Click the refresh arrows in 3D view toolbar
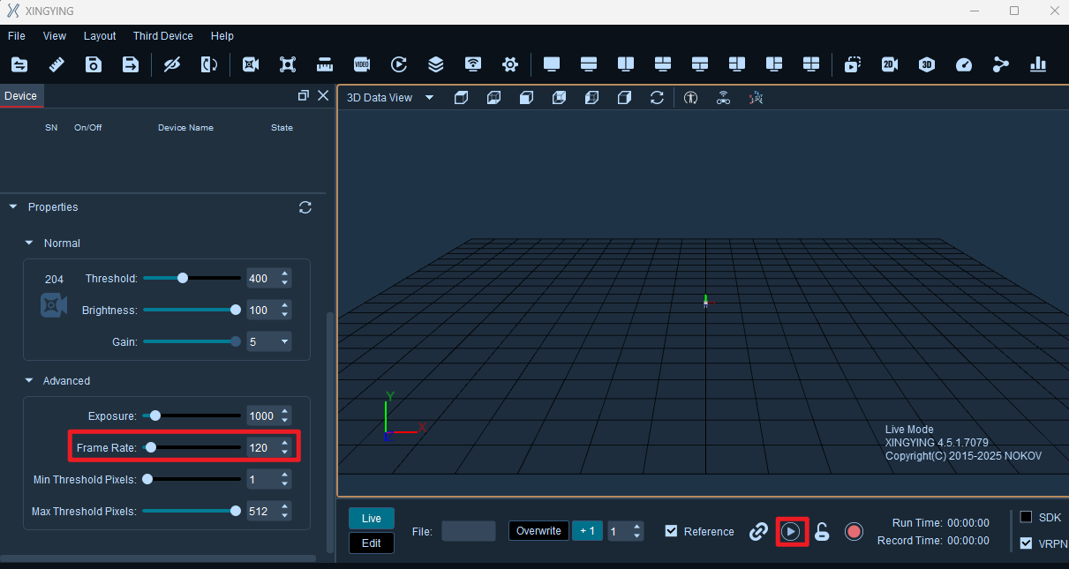The image size is (1069, 569). 657,98
